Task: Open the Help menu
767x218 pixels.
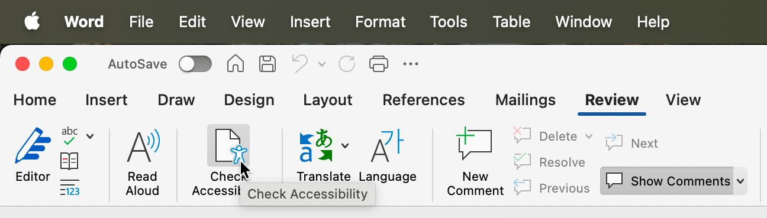Action: point(653,22)
